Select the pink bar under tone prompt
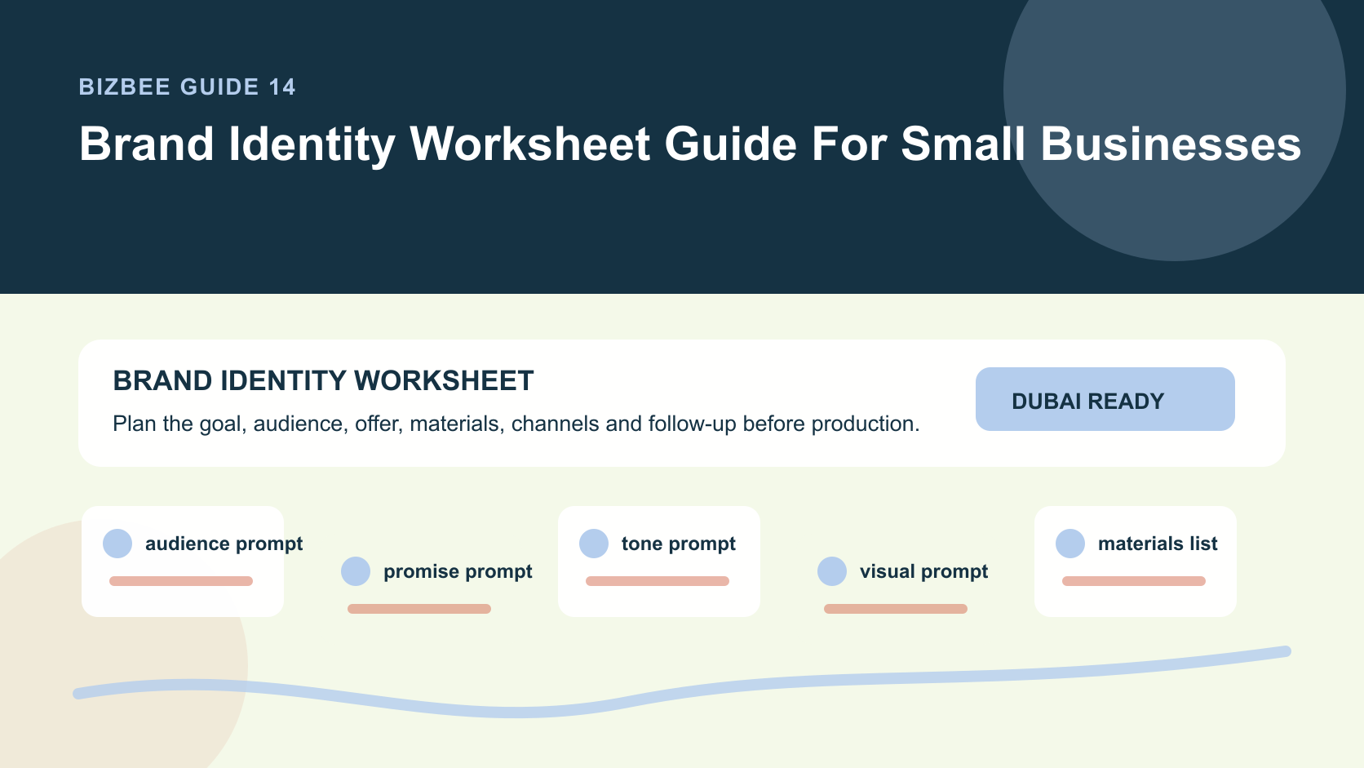Image resolution: width=1364 pixels, height=768 pixels. coord(658,581)
